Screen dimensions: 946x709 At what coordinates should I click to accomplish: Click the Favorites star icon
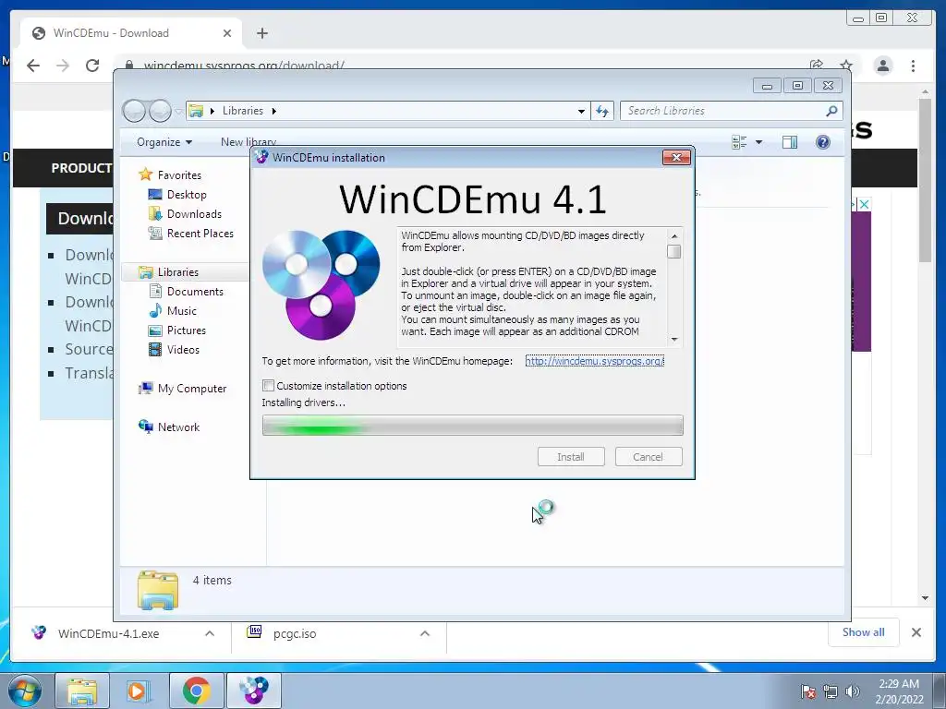[x=145, y=174]
